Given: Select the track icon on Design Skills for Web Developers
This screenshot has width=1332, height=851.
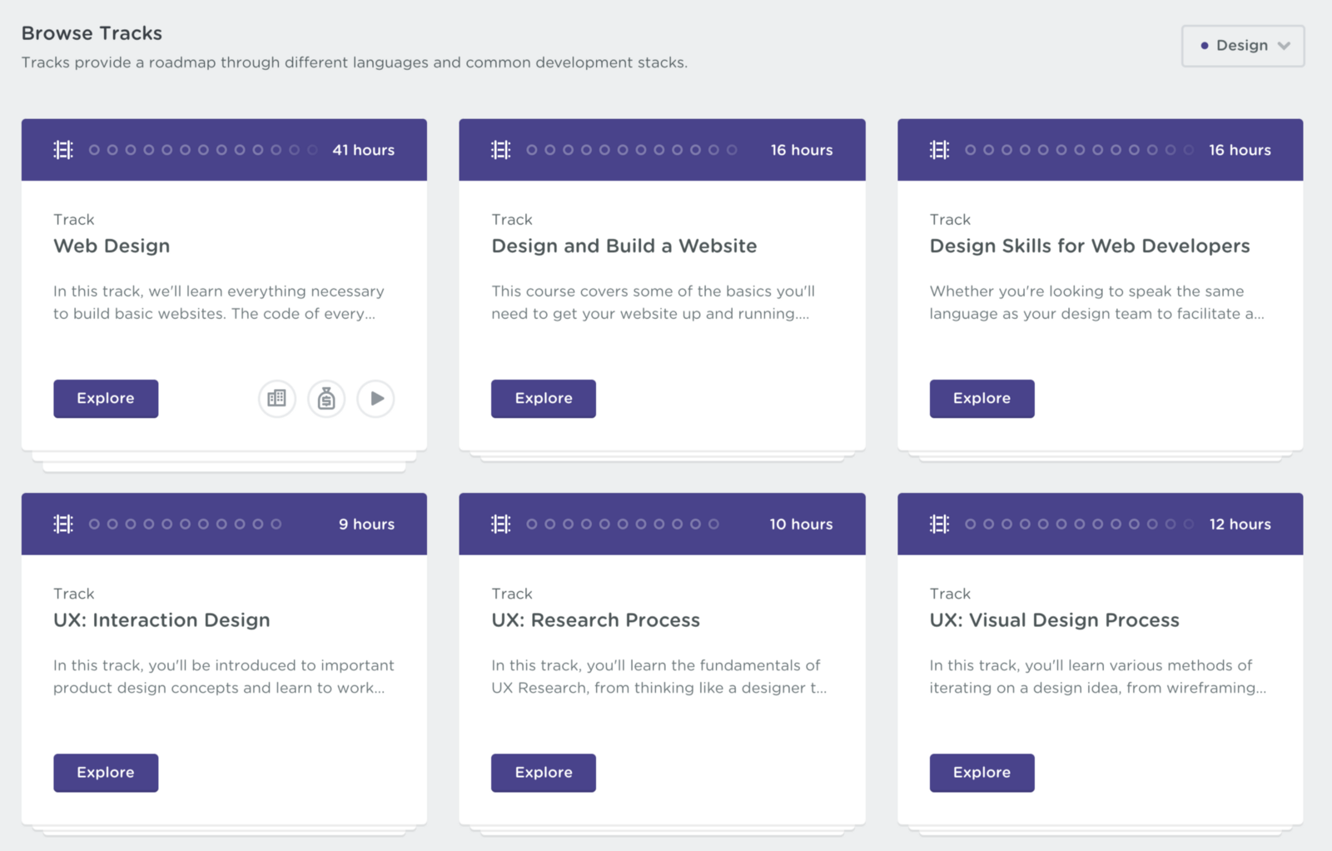Looking at the screenshot, I should [939, 150].
